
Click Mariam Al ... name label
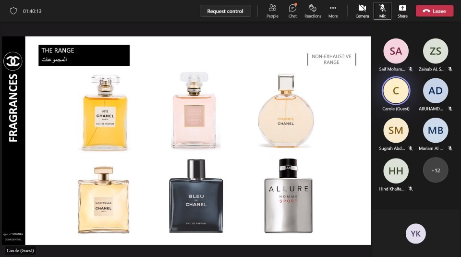click(x=431, y=148)
